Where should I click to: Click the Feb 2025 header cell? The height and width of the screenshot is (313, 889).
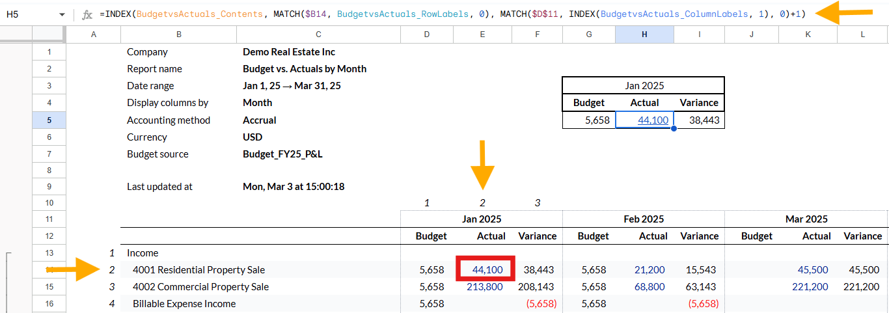tap(644, 219)
